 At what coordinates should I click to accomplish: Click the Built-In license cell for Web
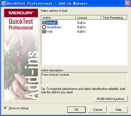point(81,32)
